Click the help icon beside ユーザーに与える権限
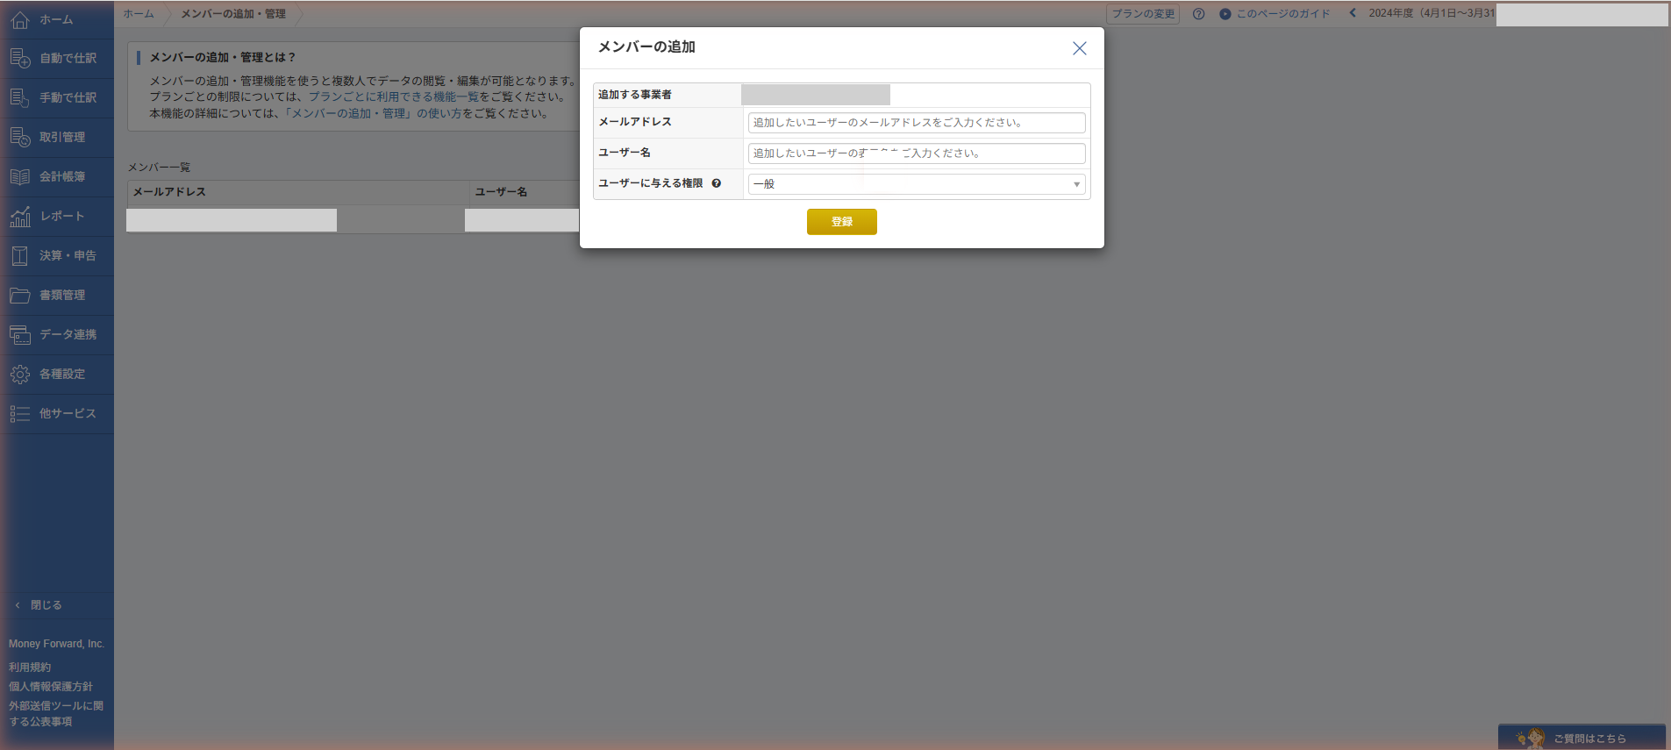The height and width of the screenshot is (750, 1671). pyautogui.click(x=717, y=183)
